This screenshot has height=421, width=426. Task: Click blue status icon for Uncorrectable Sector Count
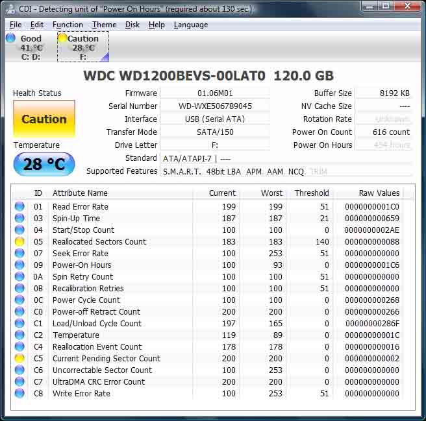(19, 370)
